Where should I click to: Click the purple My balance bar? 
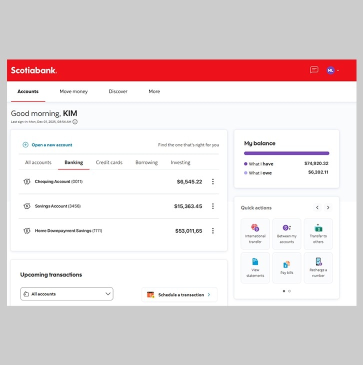coord(286,153)
